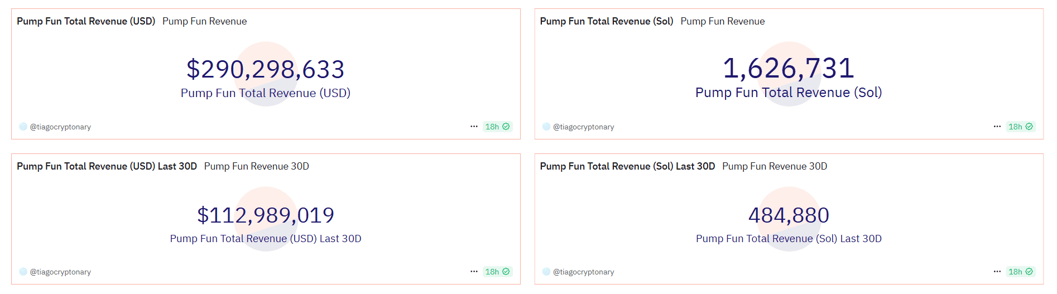This screenshot has height=294, width=1057.
Task: Open the ellipsis menu on Revenue (USD) Last 30D panel
Action: click(474, 272)
